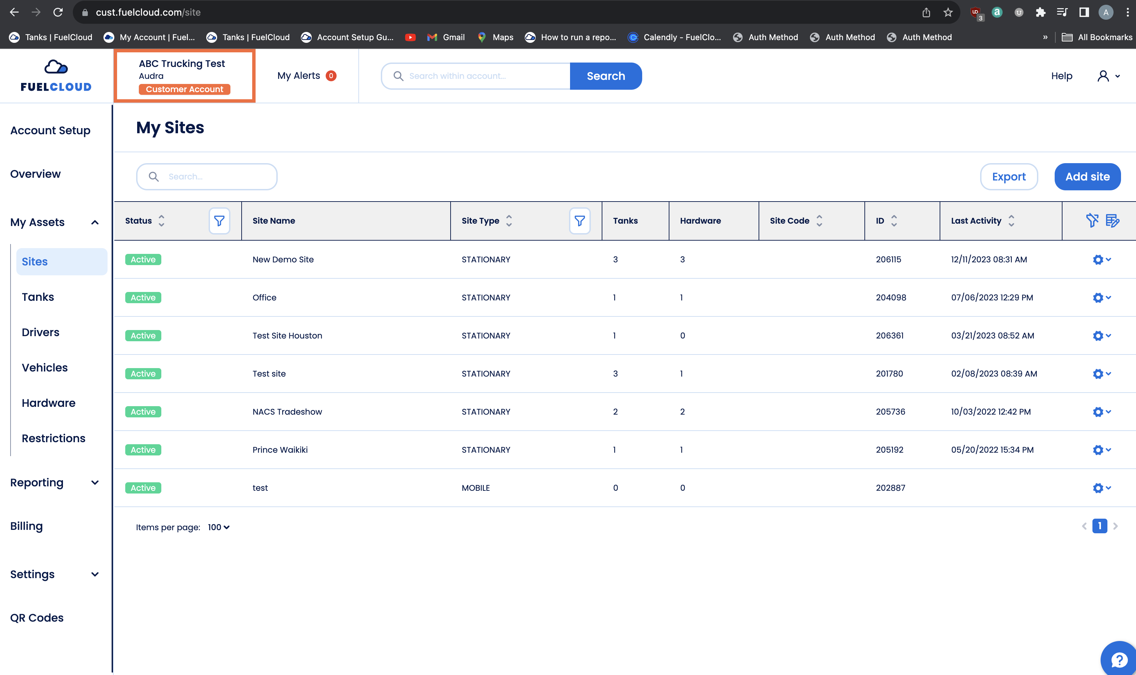Go back with the browser back arrow
Image resolution: width=1136 pixels, height=675 pixels.
click(x=14, y=12)
